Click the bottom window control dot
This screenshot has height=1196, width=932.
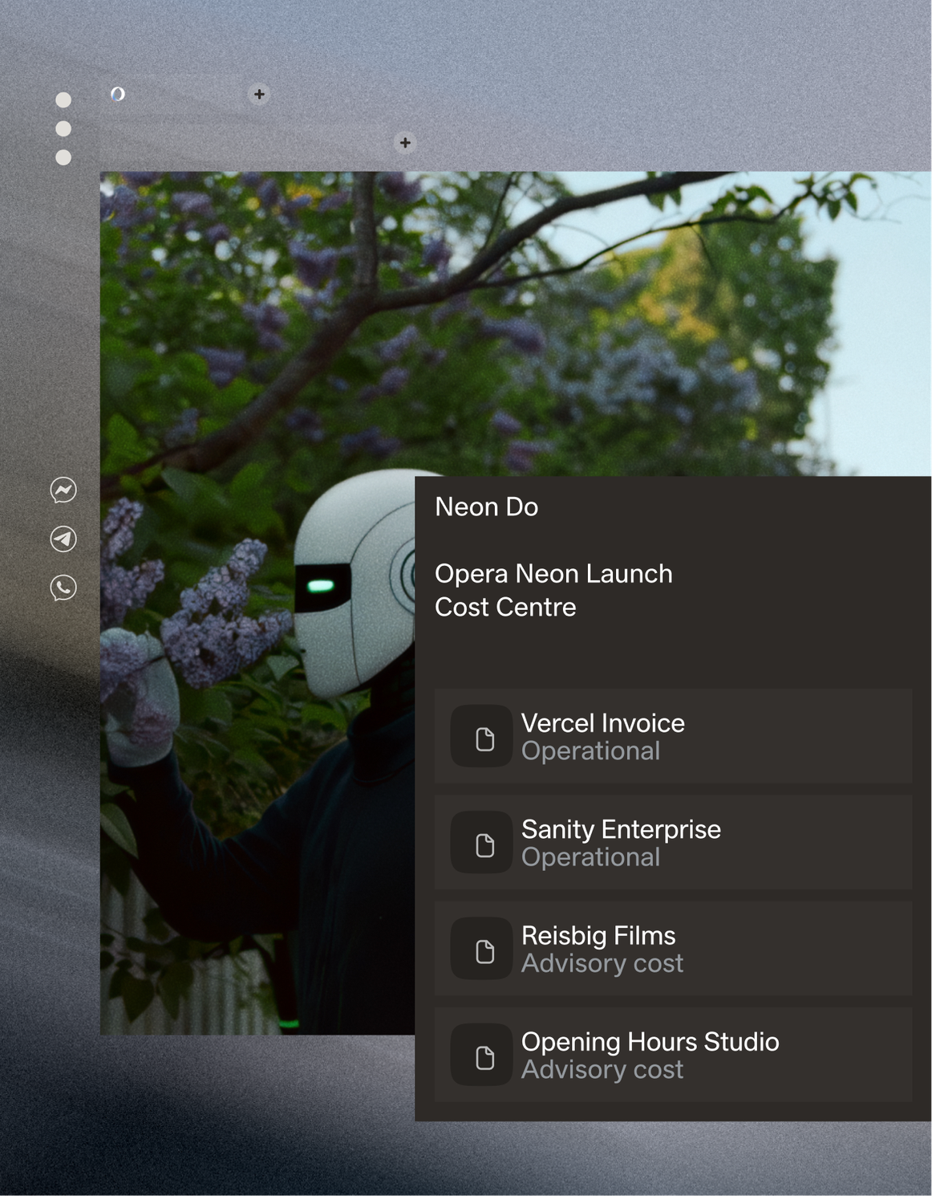(x=63, y=157)
